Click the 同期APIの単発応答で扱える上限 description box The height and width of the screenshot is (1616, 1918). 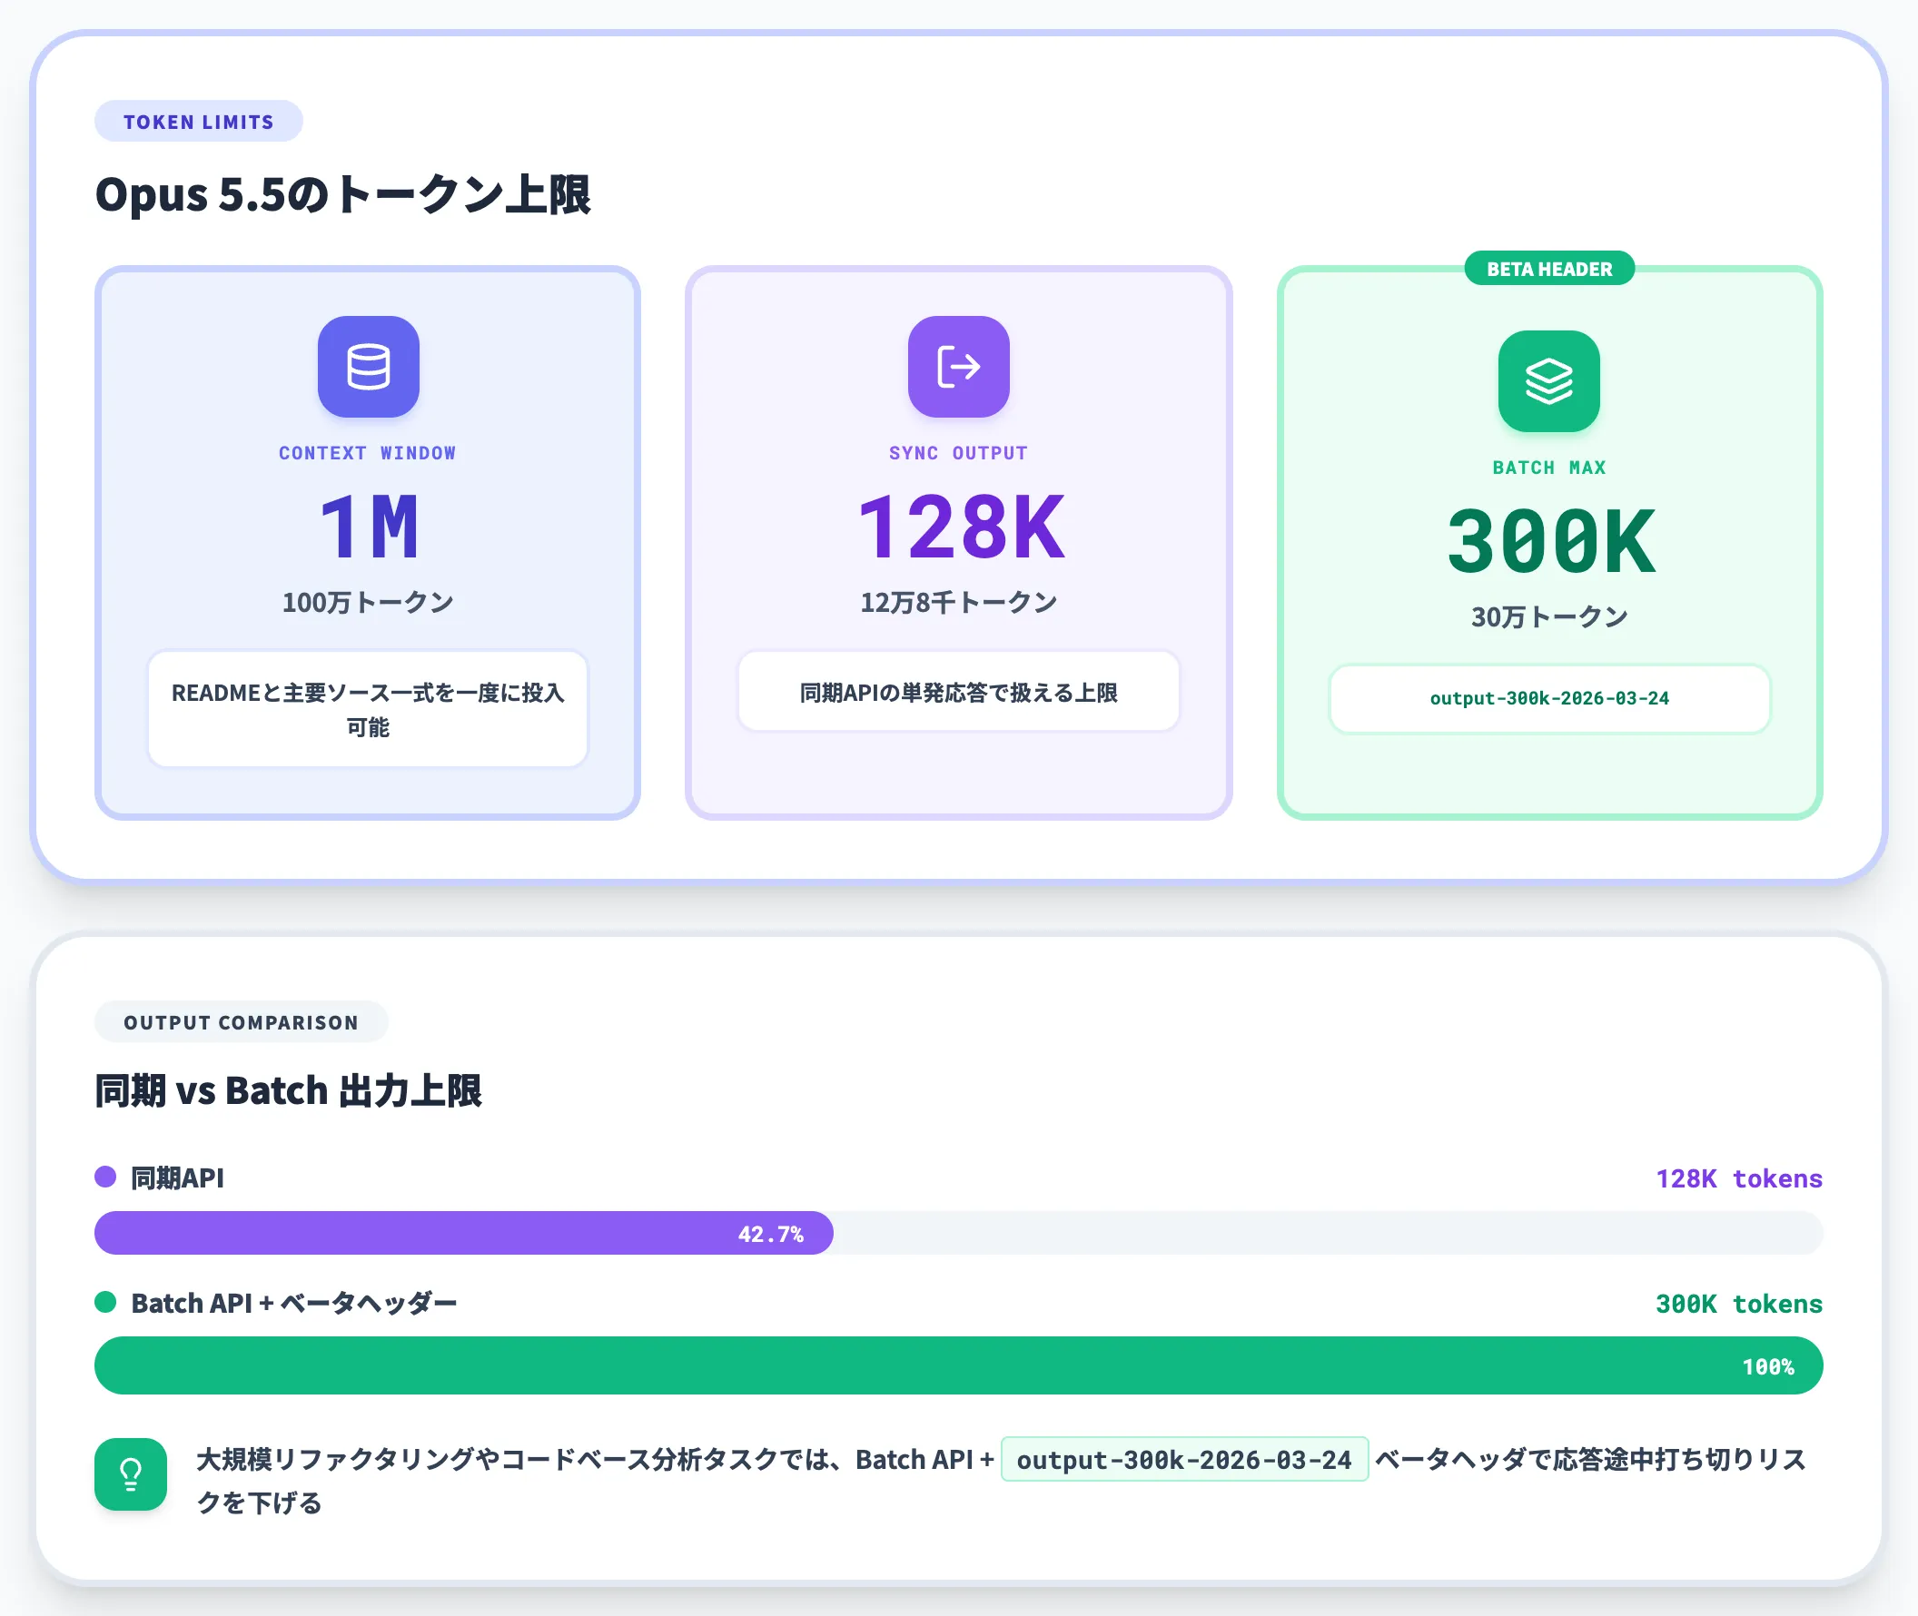click(x=958, y=692)
